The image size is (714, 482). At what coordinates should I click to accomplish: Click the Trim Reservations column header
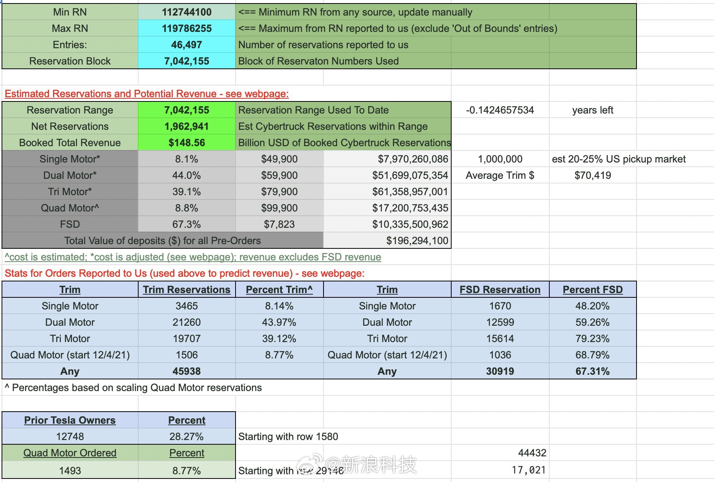[x=186, y=290]
